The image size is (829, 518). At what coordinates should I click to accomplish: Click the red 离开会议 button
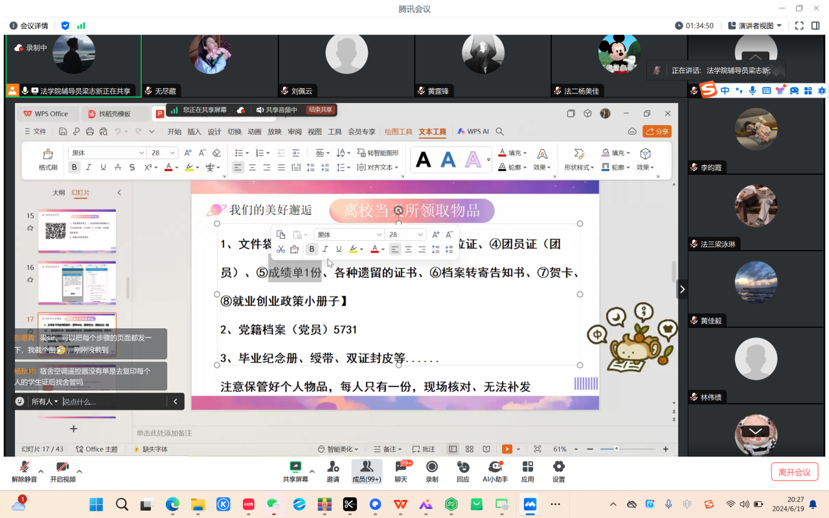(x=794, y=472)
